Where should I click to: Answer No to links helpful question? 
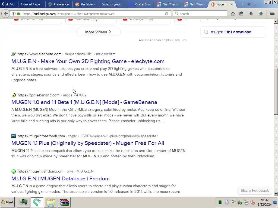tap(184, 40)
